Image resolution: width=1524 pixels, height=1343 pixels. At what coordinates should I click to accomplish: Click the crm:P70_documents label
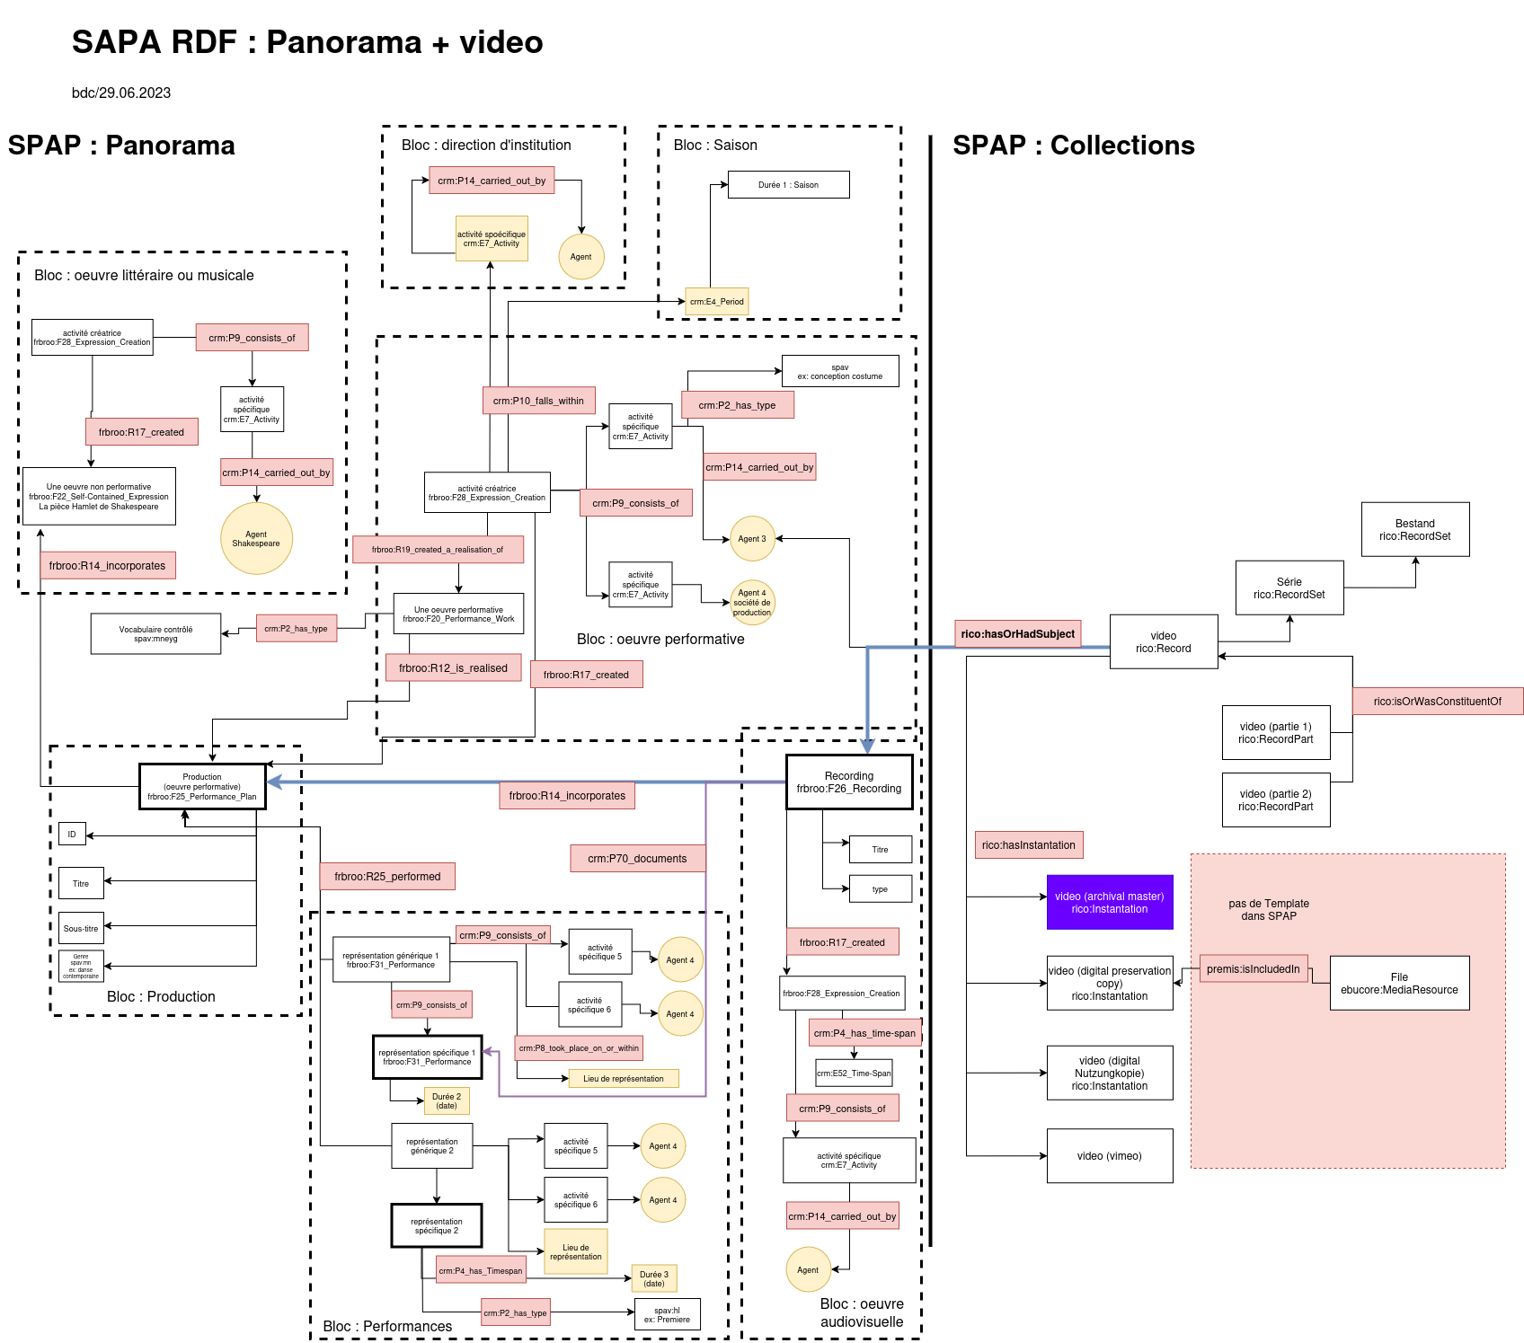(637, 858)
